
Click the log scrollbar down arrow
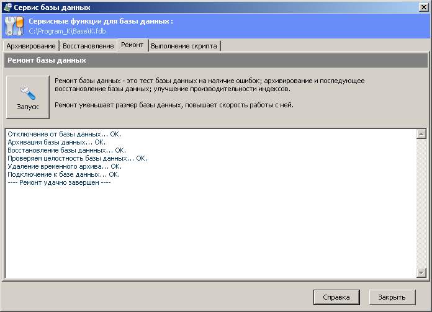tap(421, 273)
